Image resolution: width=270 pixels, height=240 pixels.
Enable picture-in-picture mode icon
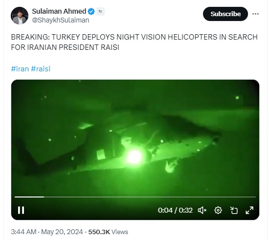point(234,210)
